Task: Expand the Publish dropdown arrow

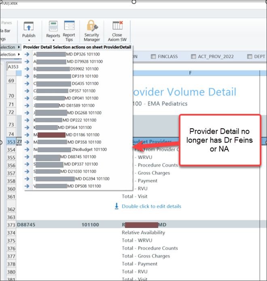Action: [29, 40]
